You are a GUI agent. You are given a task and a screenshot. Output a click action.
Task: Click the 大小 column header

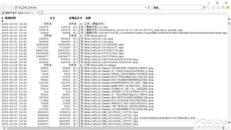click(52, 18)
